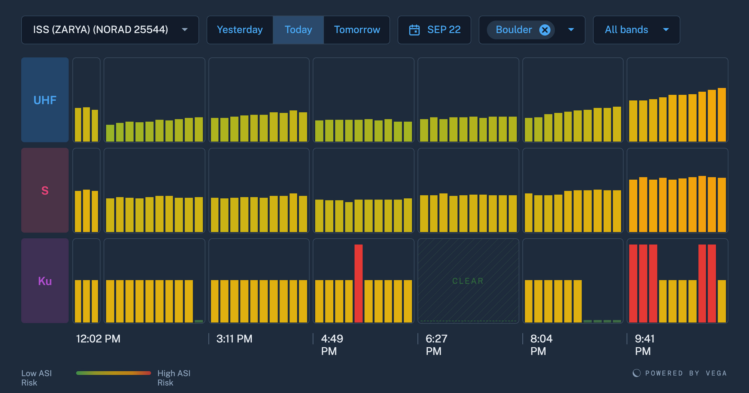Open the ISS (ZARYA) satellite dropdown
Screen dimensions: 749x393
pos(110,30)
